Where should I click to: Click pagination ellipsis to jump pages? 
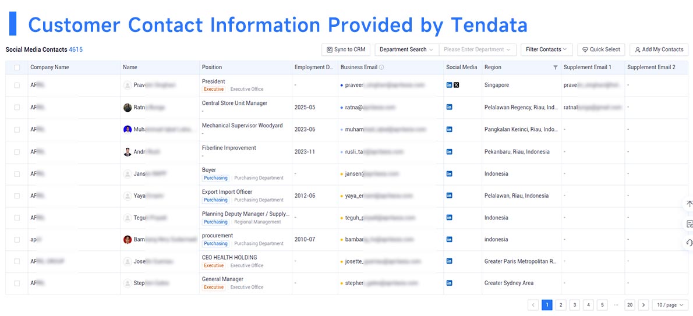click(x=616, y=305)
